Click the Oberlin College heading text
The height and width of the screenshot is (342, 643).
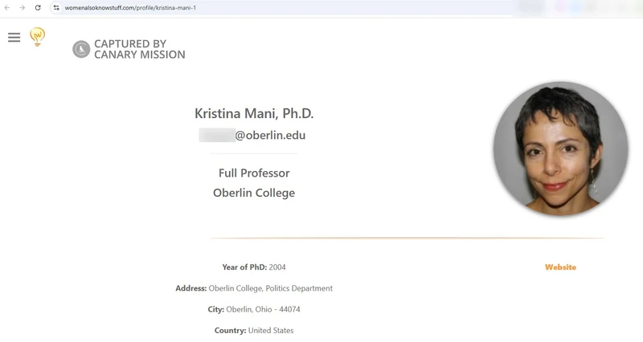tap(254, 193)
